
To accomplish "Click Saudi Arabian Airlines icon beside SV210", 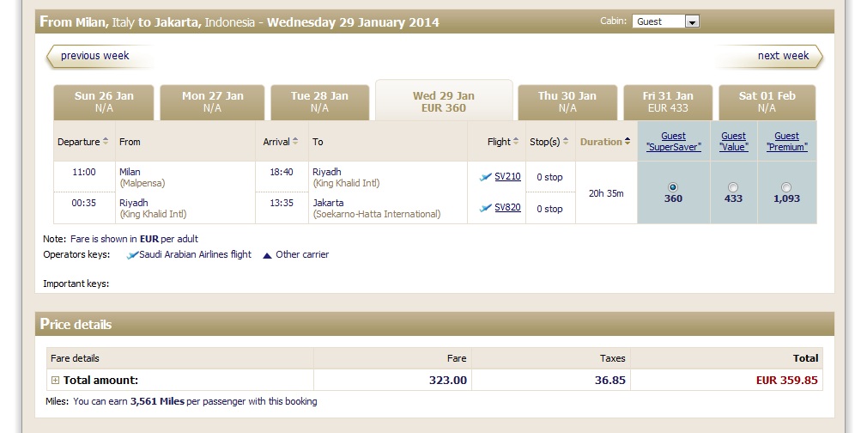I will tap(485, 177).
